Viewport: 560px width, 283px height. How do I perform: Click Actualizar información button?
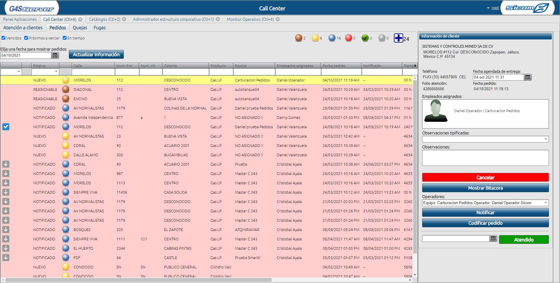96,55
